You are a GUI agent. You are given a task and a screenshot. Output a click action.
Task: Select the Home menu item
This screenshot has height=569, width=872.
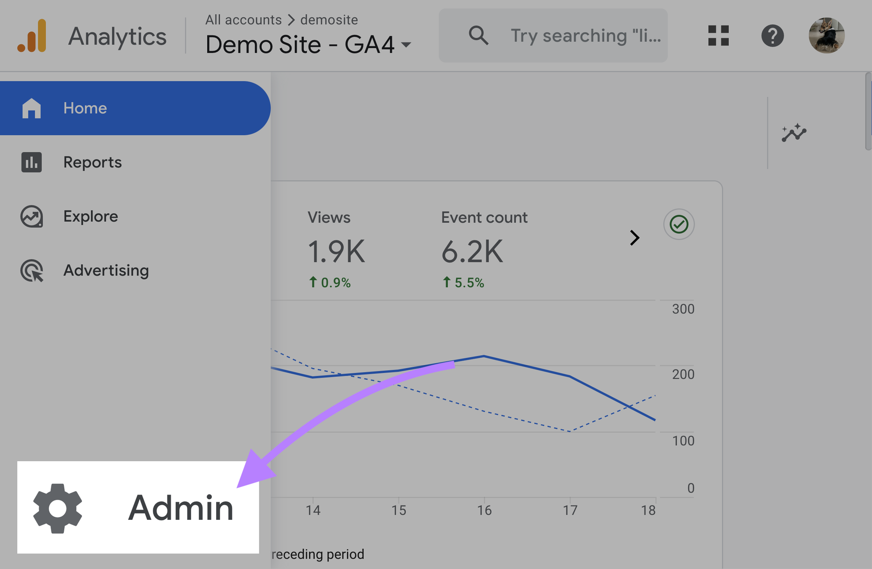[x=85, y=109]
